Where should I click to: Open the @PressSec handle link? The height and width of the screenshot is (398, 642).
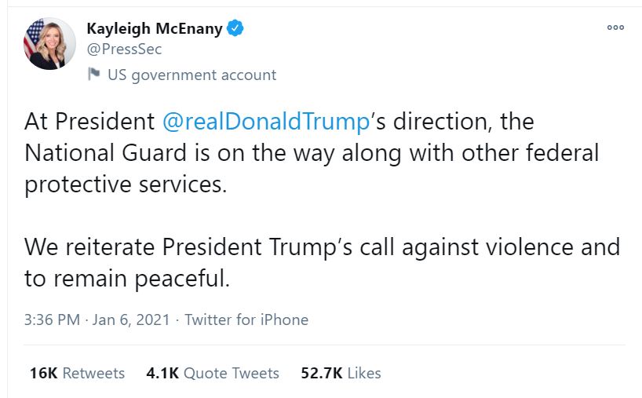pyautogui.click(x=123, y=49)
